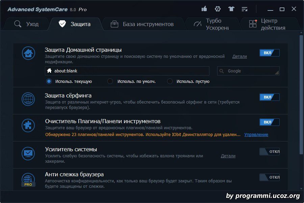Expand the Google search engine dropdown

coord(248,71)
